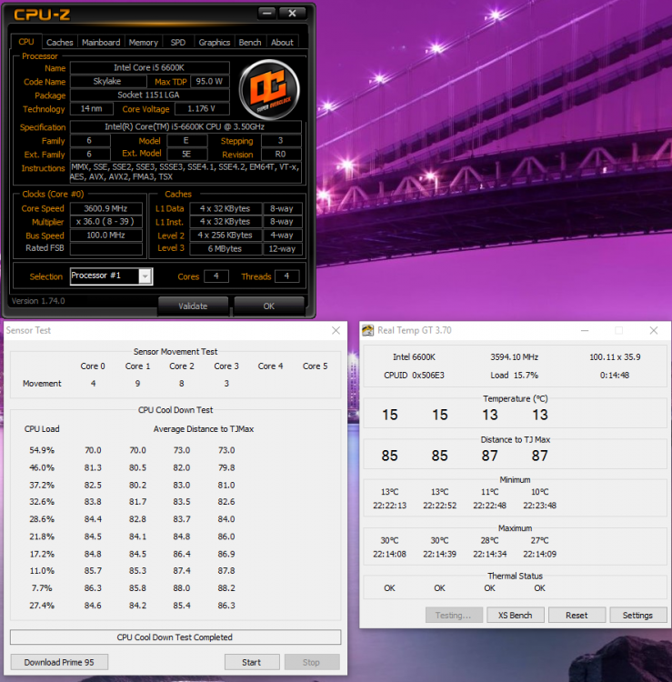Close the Real Temp GT window

tap(653, 331)
